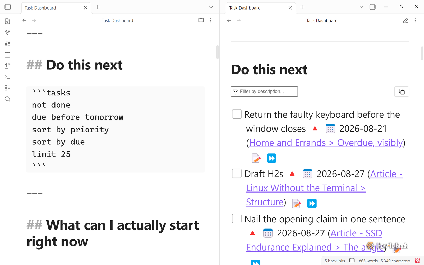Edit the Draft H2s task
The image size is (424, 265).
pyautogui.click(x=297, y=203)
